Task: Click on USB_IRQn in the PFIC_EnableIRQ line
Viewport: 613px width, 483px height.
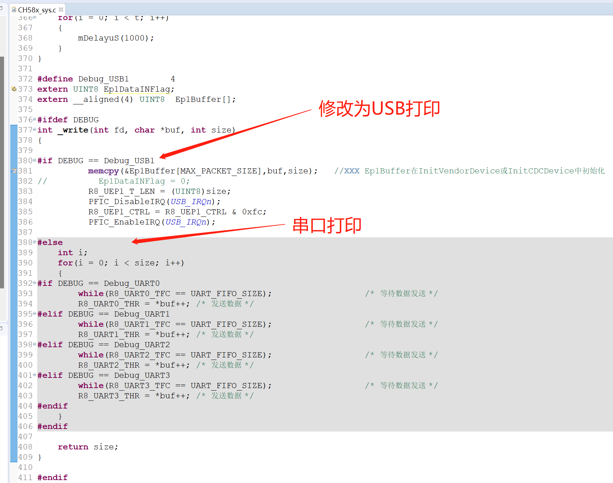Action: click(186, 222)
